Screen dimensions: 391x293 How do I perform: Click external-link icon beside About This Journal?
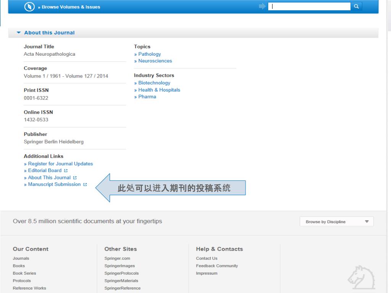(75, 178)
